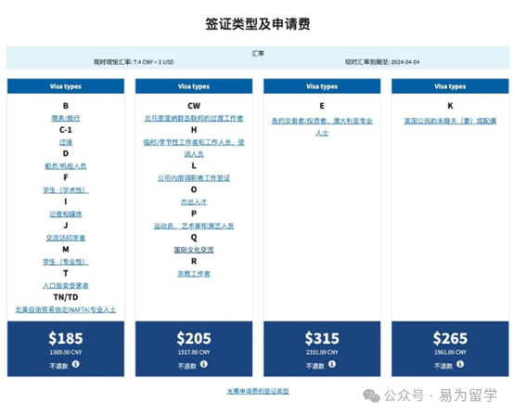Open the 人口贩卖受害者 T visa link
Viewport: 514px width, 416px height.
click(x=66, y=286)
